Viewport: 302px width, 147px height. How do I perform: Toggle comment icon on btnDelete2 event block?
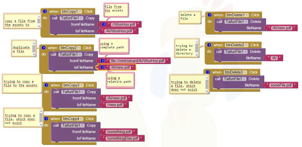(209, 45)
